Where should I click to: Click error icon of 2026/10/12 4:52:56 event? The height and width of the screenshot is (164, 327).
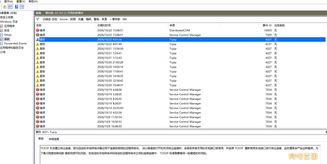pos(38,113)
